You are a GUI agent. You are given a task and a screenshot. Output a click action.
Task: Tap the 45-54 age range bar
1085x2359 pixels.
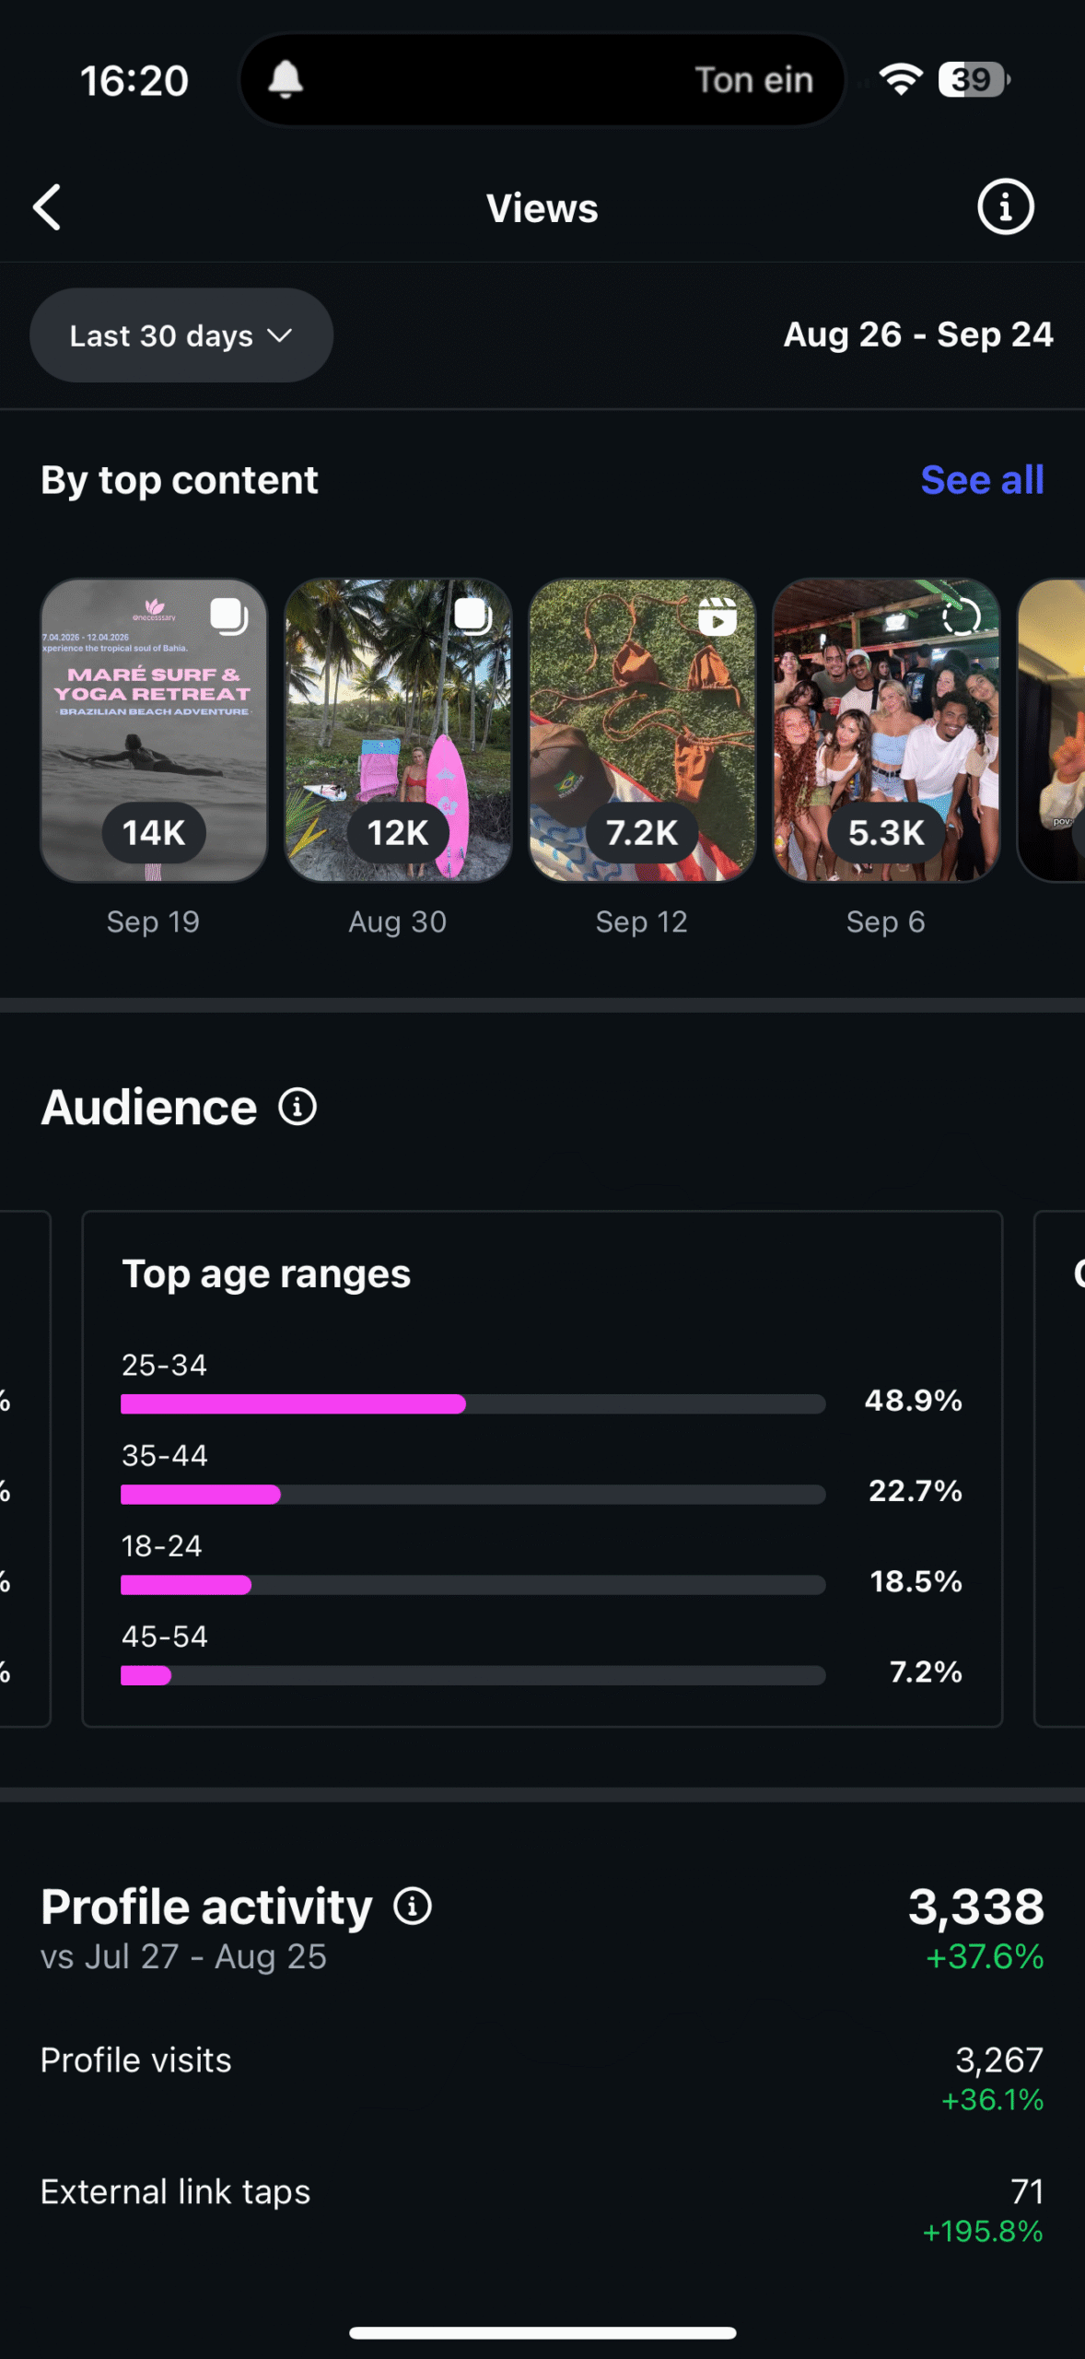pyautogui.click(x=472, y=1675)
